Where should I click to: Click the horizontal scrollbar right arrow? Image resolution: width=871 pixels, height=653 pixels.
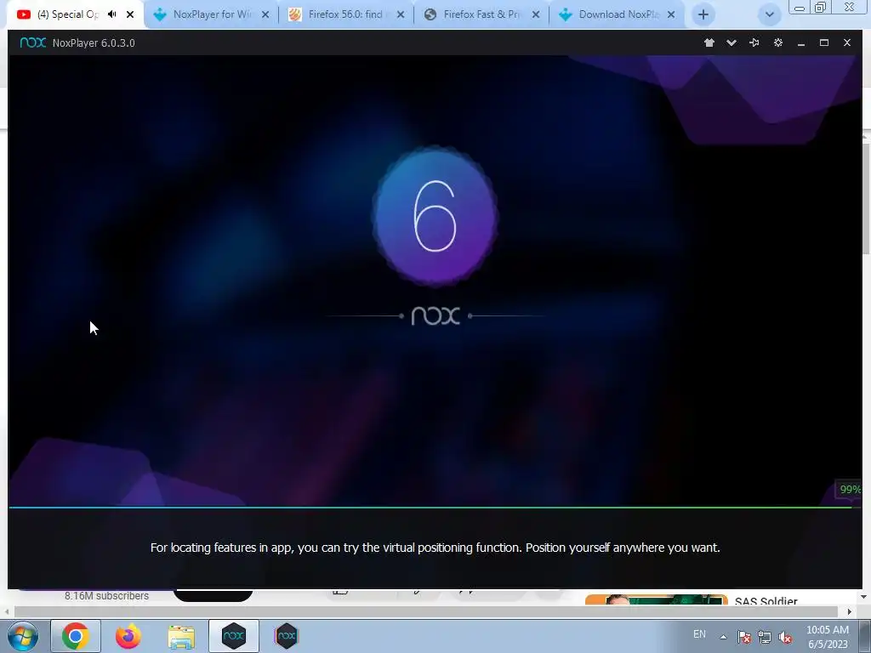pos(850,611)
